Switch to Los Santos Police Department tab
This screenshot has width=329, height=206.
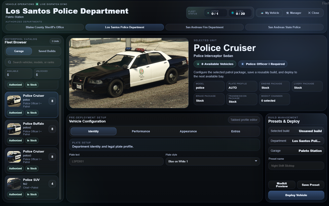coord(125,27)
